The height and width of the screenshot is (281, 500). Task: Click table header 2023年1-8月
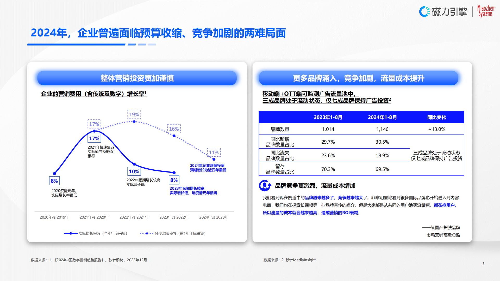[x=328, y=117]
